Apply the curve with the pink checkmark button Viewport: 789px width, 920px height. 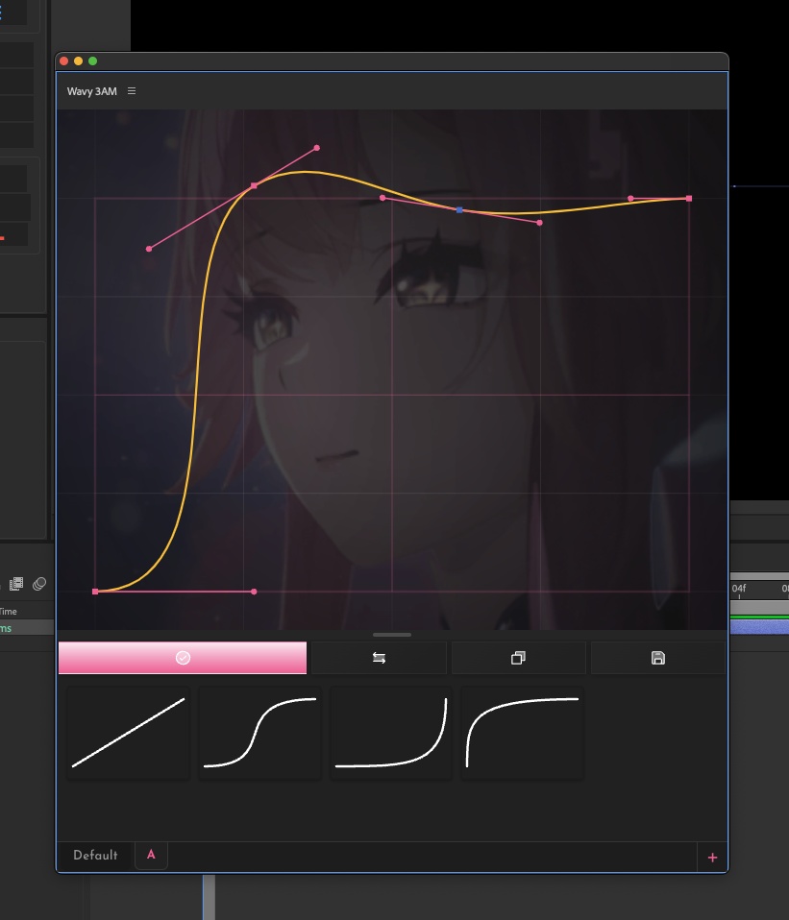coord(183,658)
